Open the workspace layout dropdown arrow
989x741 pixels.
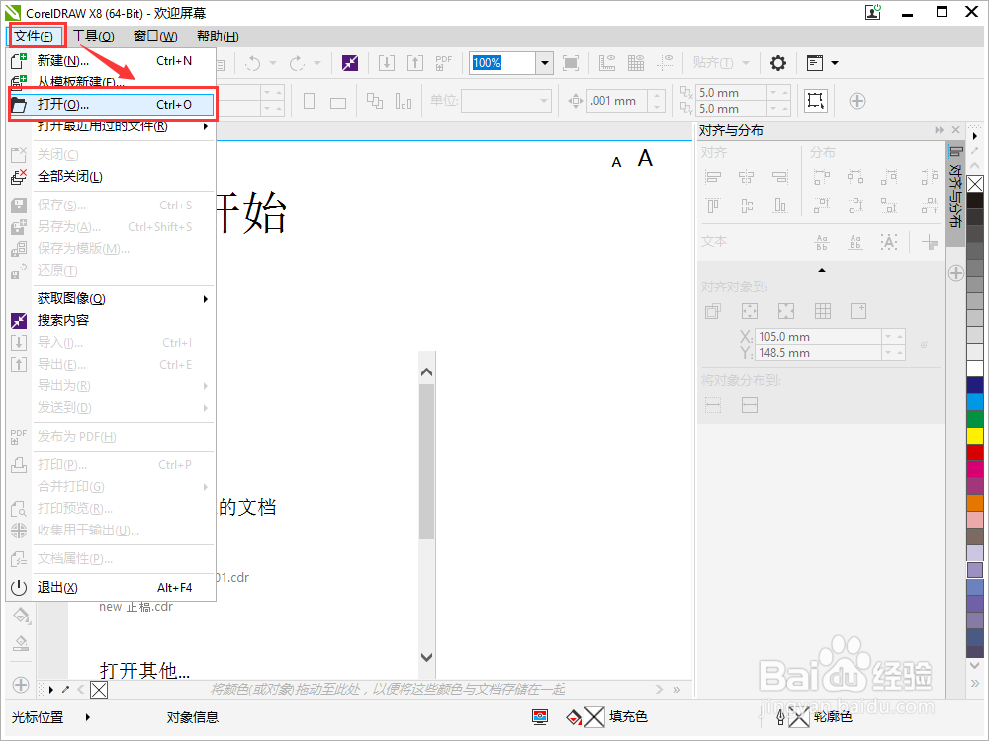coord(835,63)
